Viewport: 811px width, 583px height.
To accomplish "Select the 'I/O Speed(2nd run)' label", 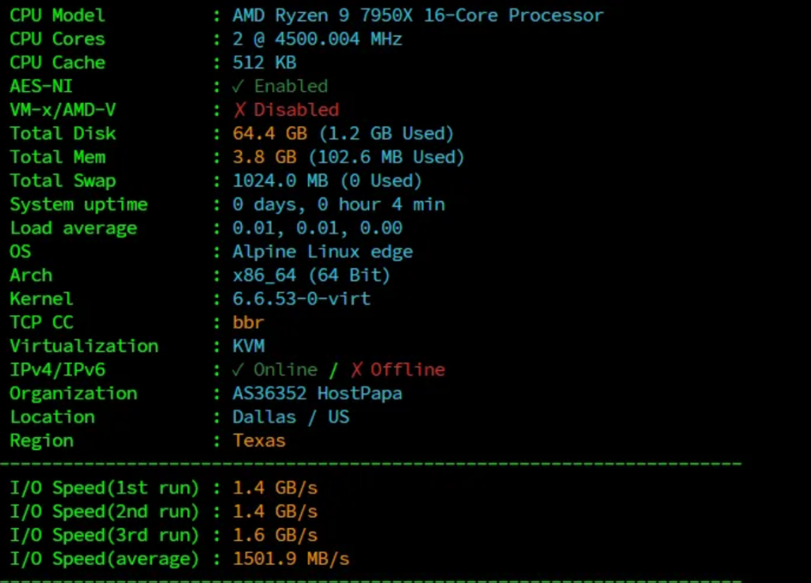I will point(105,513).
